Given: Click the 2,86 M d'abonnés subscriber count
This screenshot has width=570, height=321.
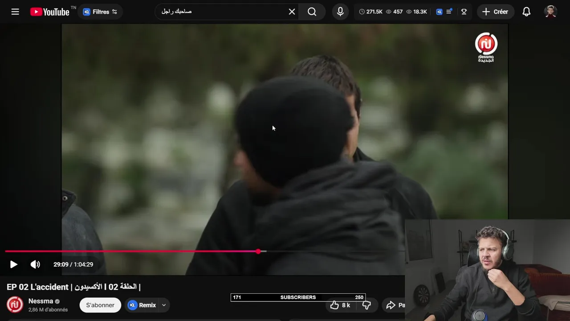Looking at the screenshot, I should 48,309.
